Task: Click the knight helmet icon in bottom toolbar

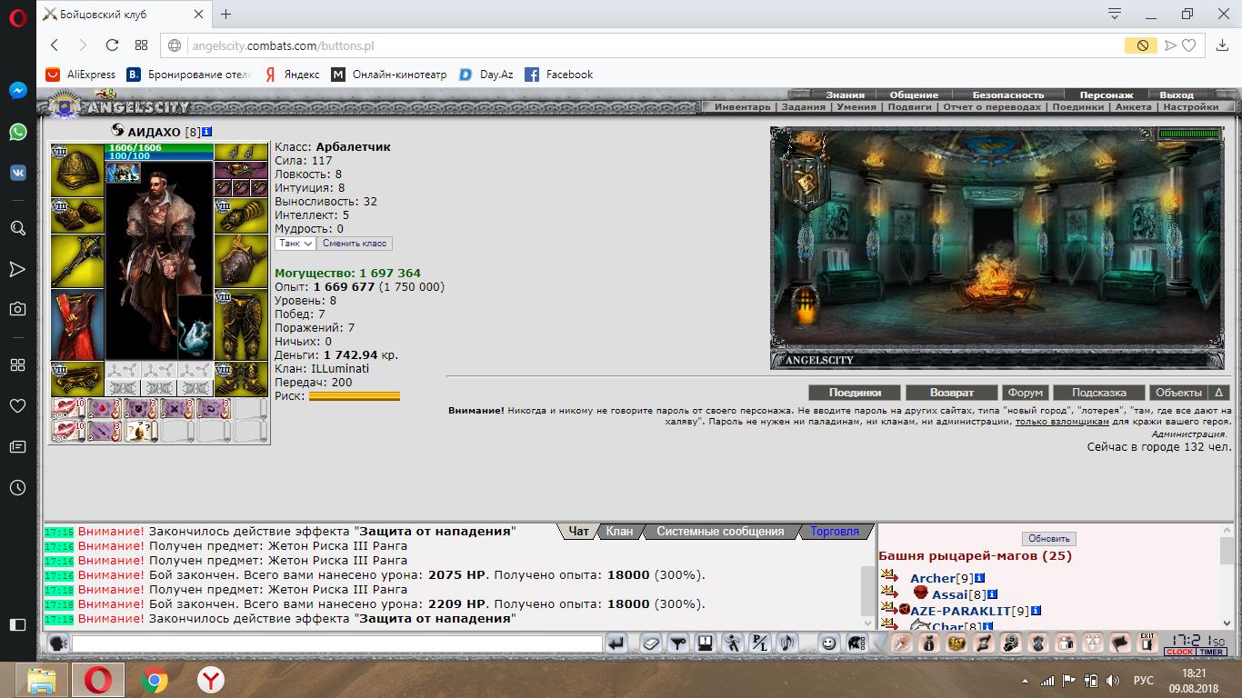Action: (1037, 643)
